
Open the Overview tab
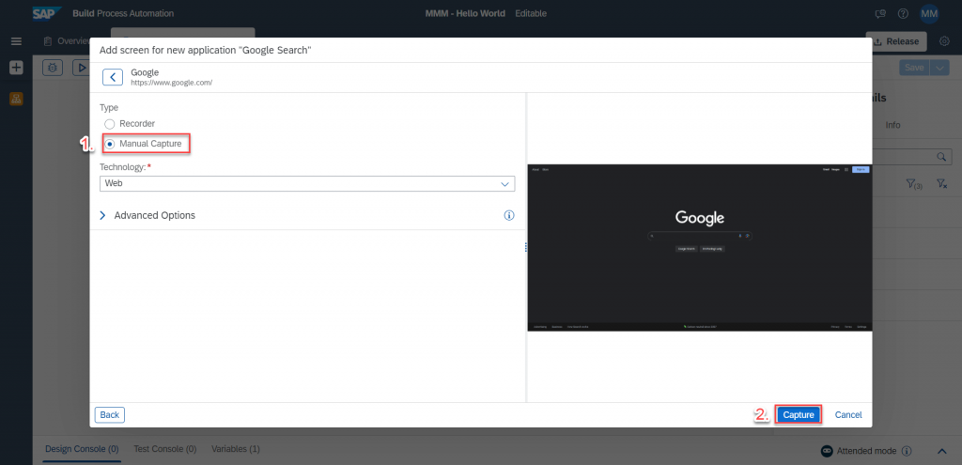pyautogui.click(x=68, y=41)
